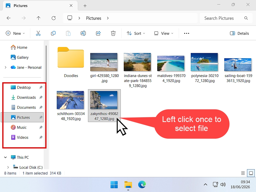Click the pin icon beside Downloads

coord(41,97)
